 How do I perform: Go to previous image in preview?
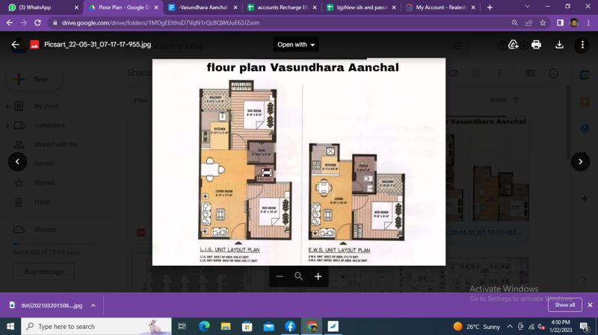tap(17, 161)
